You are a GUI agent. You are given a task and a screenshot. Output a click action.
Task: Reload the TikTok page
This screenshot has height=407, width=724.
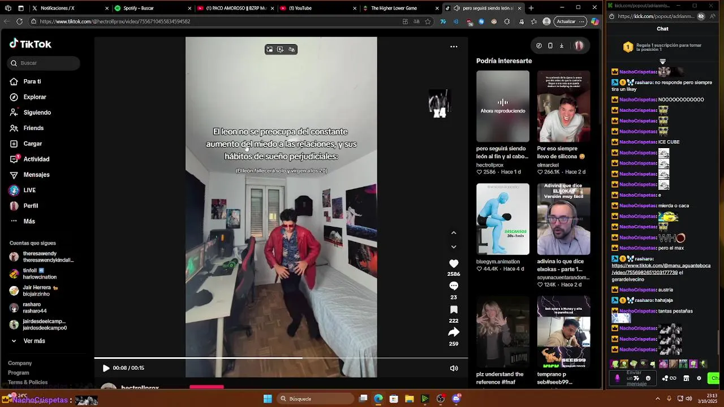pyautogui.click(x=19, y=21)
